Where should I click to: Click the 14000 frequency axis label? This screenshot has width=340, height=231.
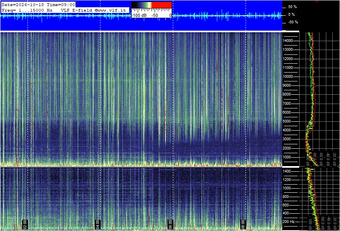pyautogui.click(x=288, y=41)
